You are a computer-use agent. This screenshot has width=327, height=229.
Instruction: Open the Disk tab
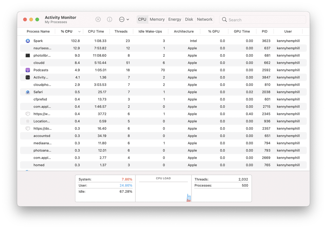(189, 19)
